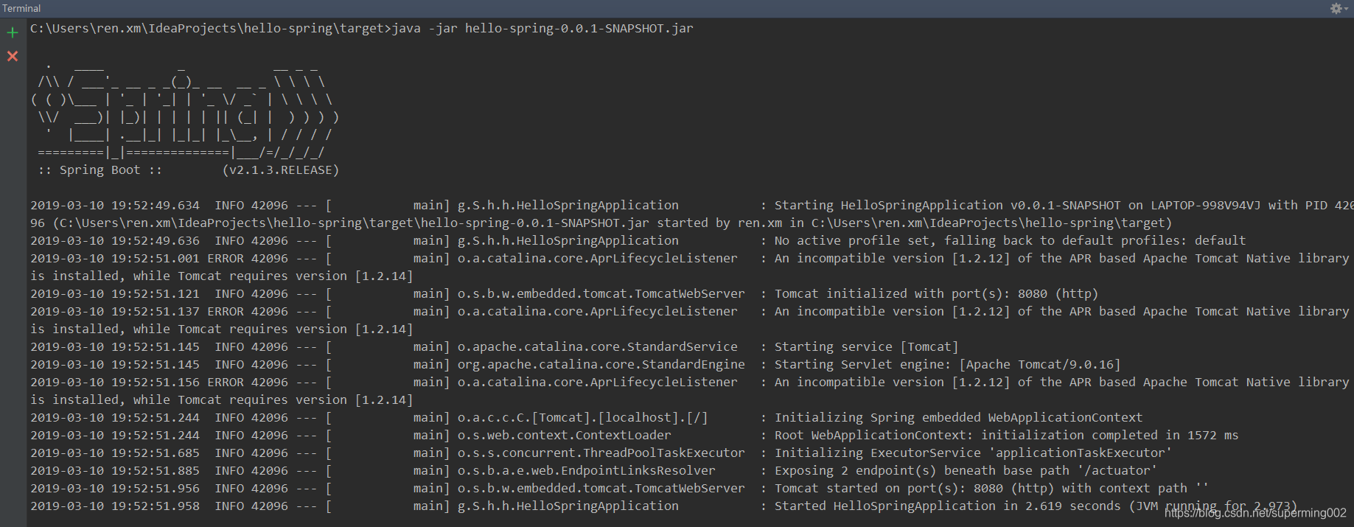Click the prompt path 'C:\Users\ren.xm\IdeaProjects\hello-spring\target>'
This screenshot has width=1354, height=527.
click(x=211, y=29)
